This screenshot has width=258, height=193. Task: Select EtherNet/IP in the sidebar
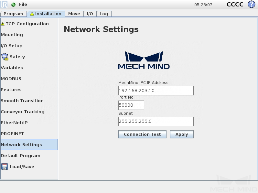(x=29, y=123)
